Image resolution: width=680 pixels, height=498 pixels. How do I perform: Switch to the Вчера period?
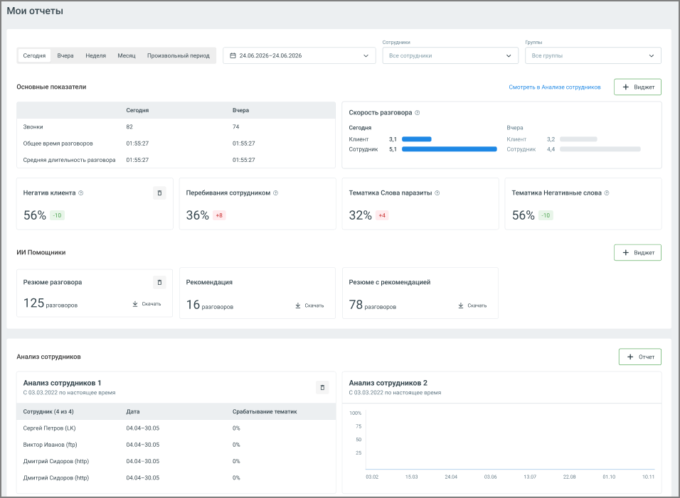tap(65, 55)
